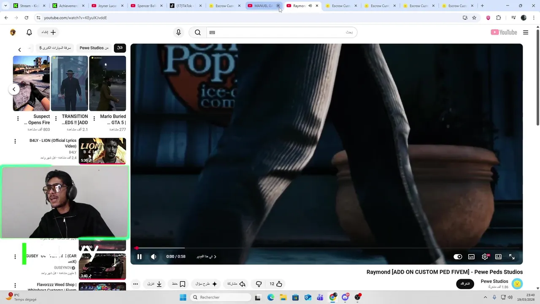Open options for 'Marlo Buried' short
Viewport: 540px width, 304px height.
pyautogui.click(x=94, y=119)
